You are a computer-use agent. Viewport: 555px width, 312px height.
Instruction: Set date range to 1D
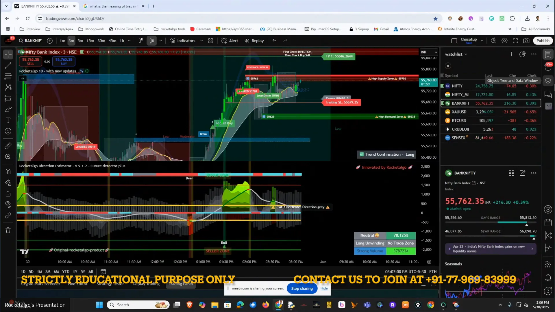tap(23, 272)
